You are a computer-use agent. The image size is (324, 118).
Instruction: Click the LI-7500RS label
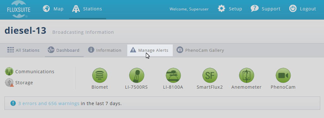(x=136, y=87)
